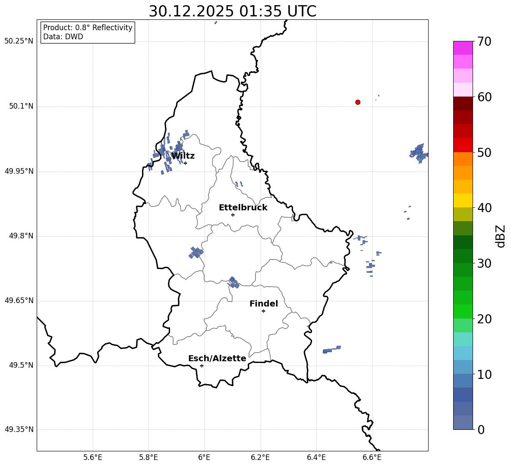Click the 0 label on colorbar
Image resolution: width=511 pixels, height=466 pixels.
[481, 429]
